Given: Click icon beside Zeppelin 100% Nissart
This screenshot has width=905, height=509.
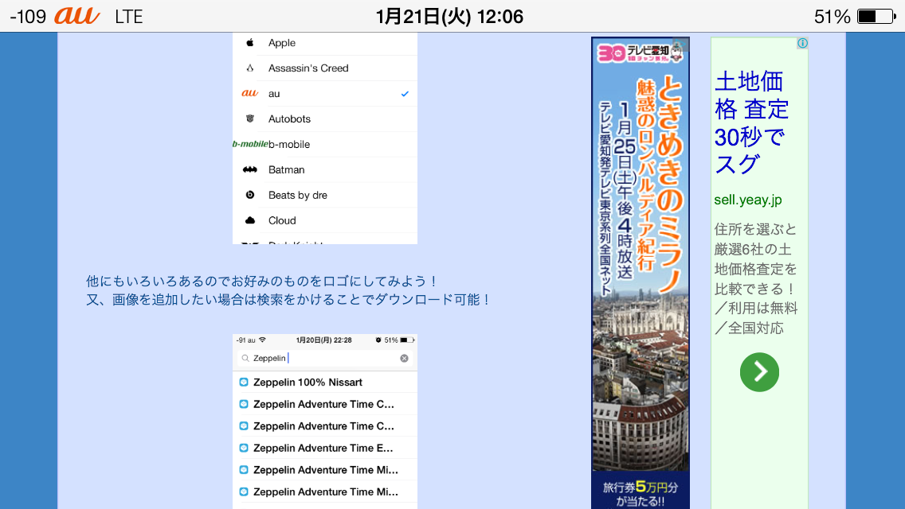Looking at the screenshot, I should [x=244, y=383].
